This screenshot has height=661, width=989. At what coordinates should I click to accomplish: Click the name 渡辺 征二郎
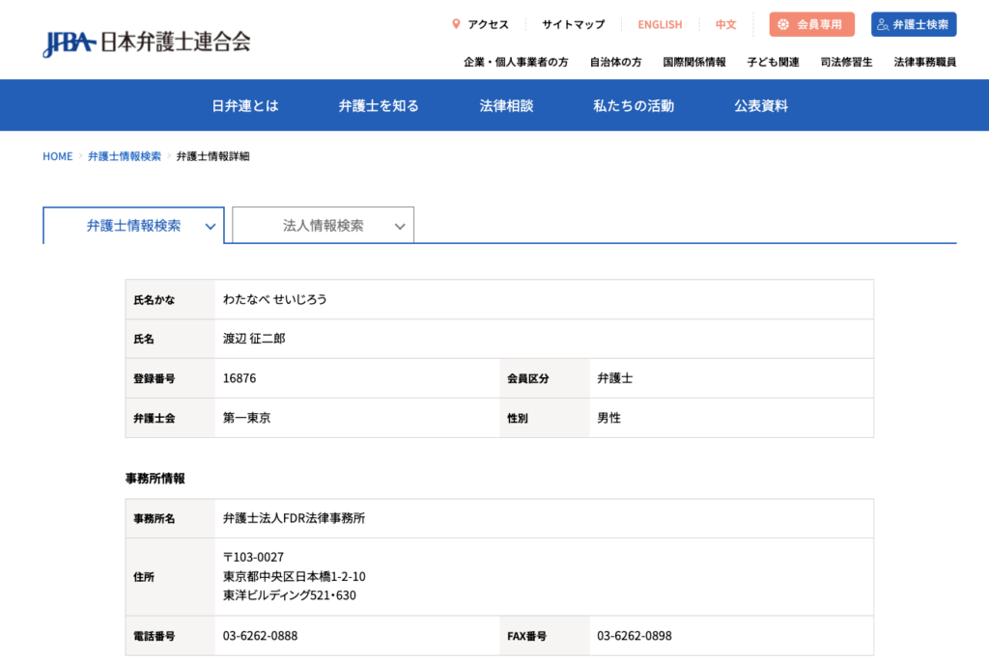(254, 339)
